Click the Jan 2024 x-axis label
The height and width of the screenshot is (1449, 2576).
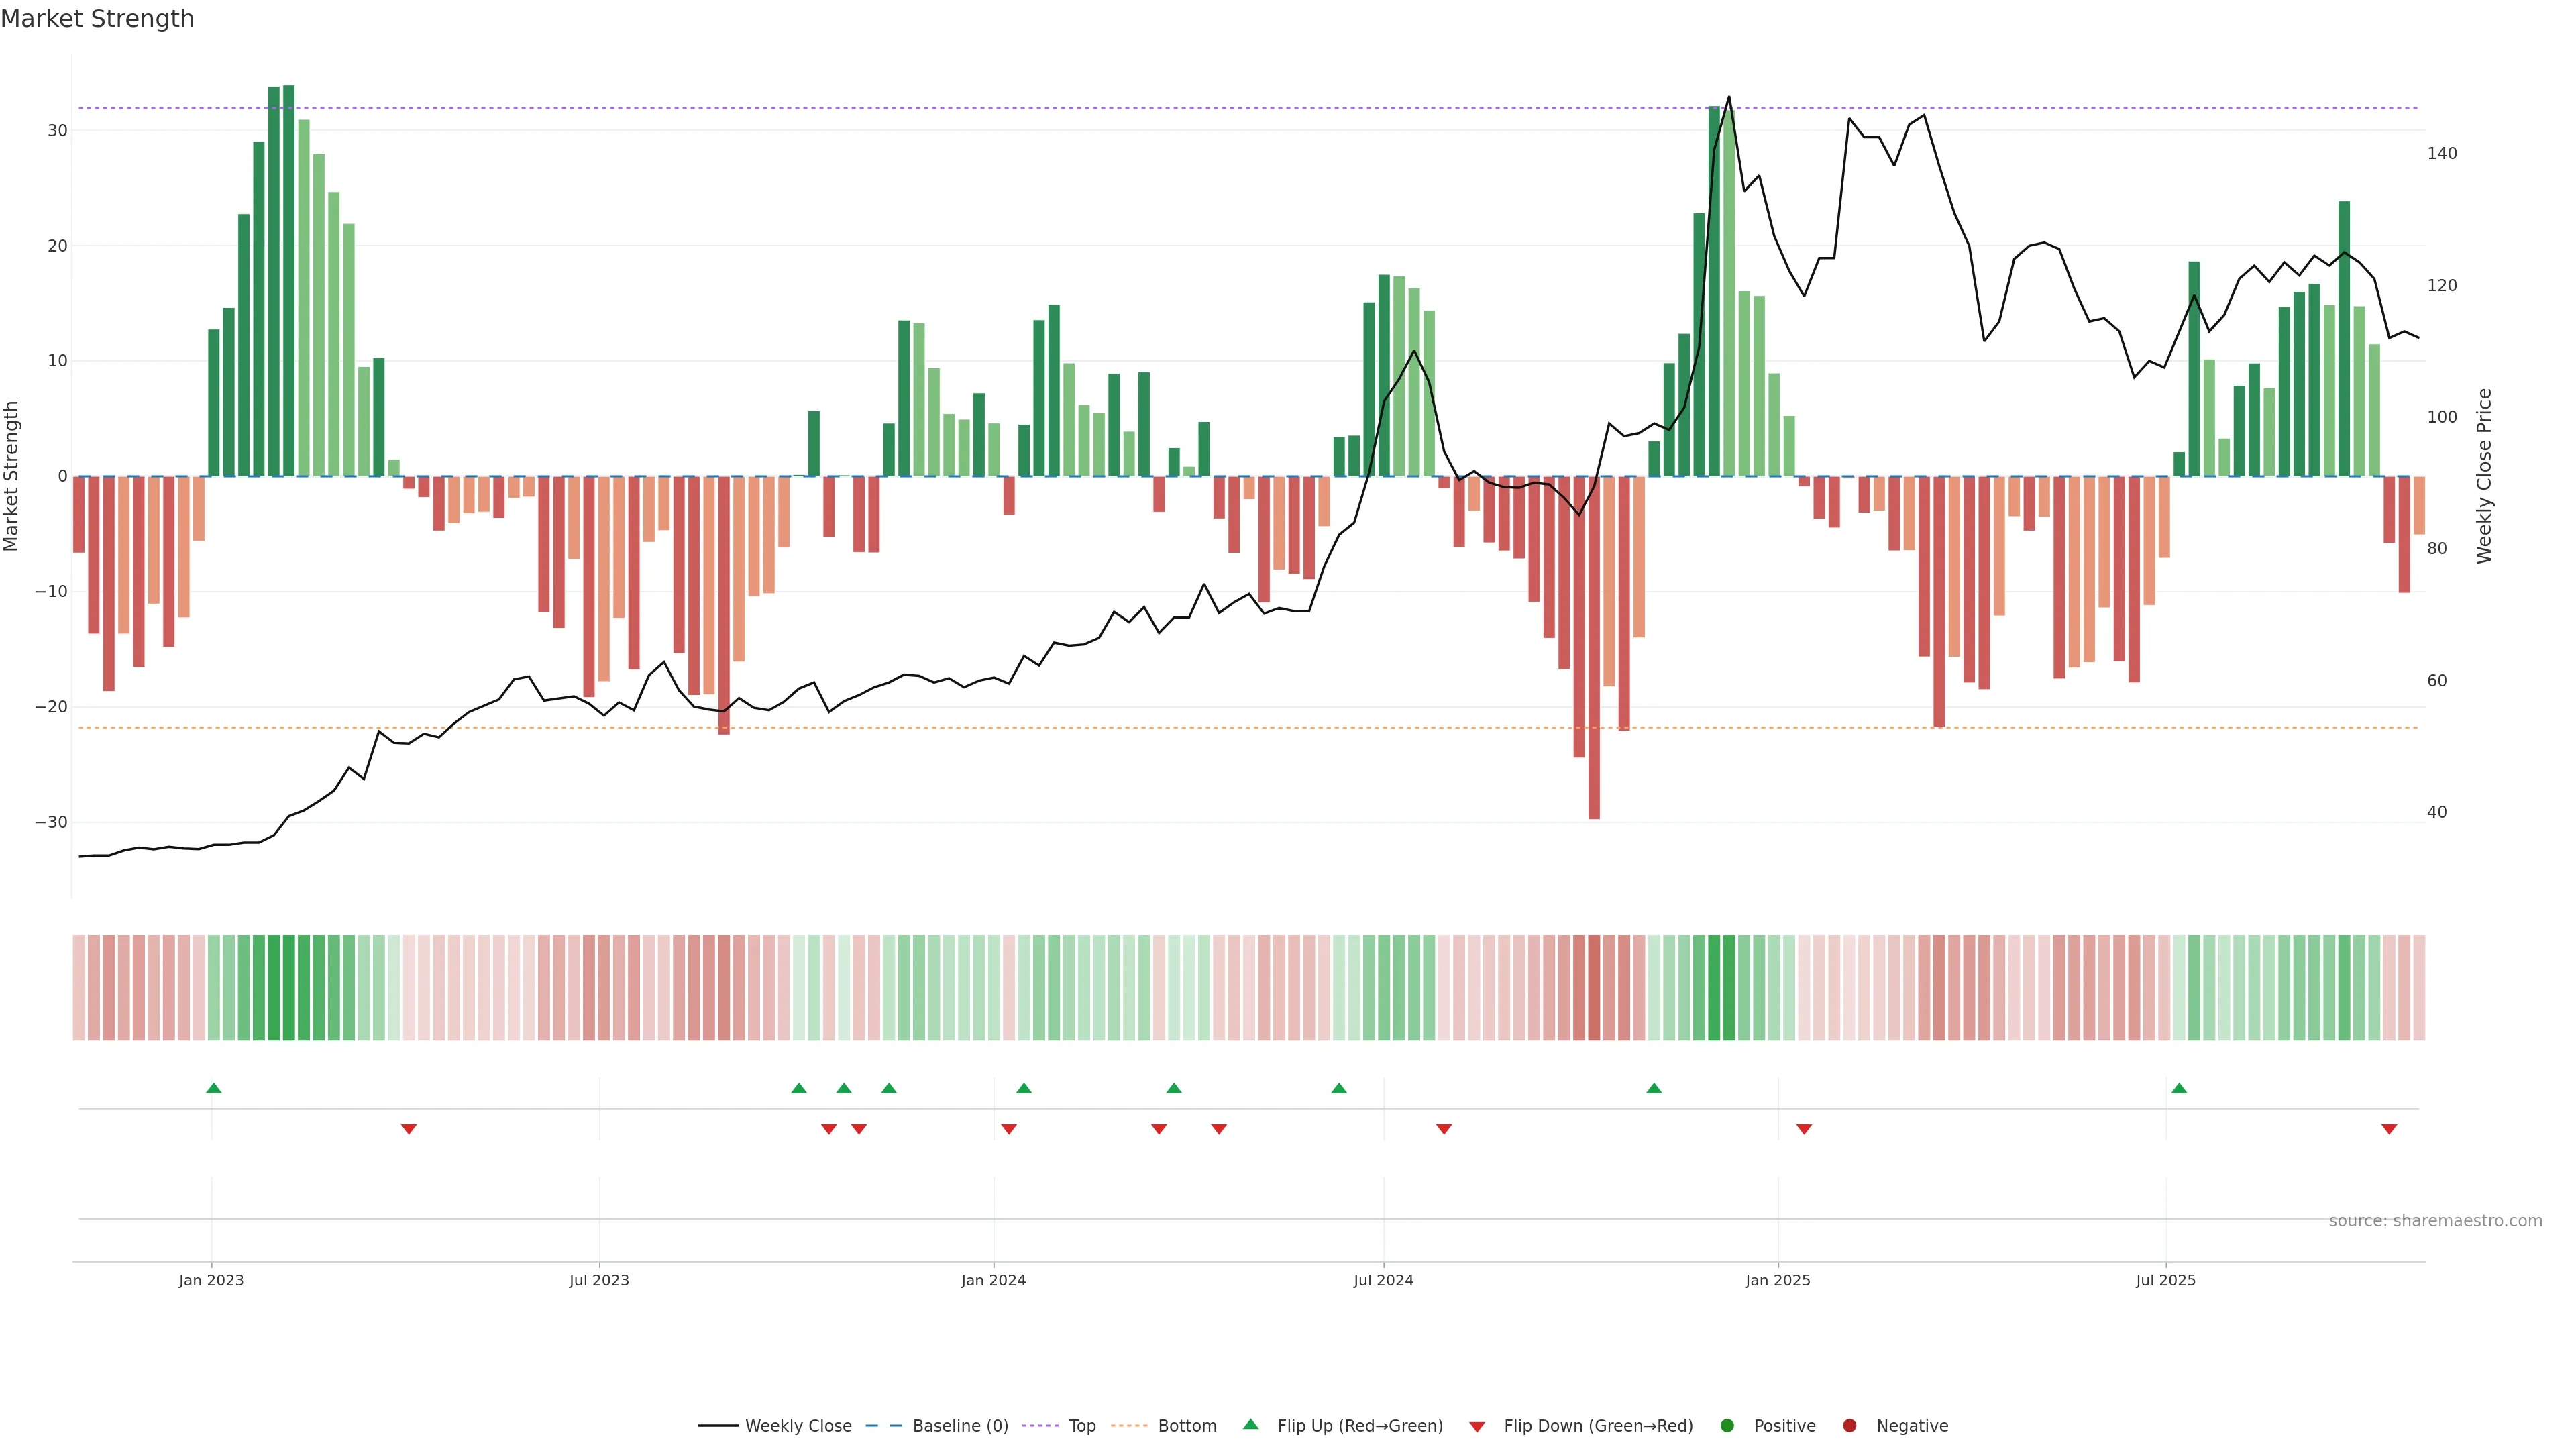click(x=993, y=1280)
